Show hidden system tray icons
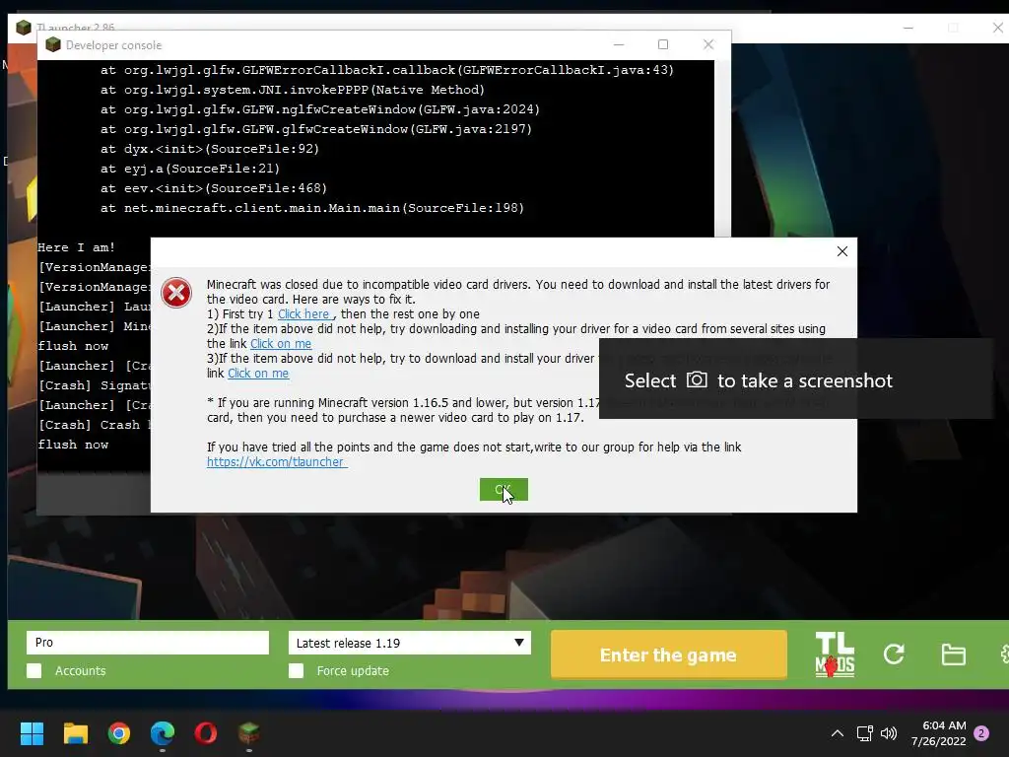The image size is (1009, 757). [x=838, y=733]
